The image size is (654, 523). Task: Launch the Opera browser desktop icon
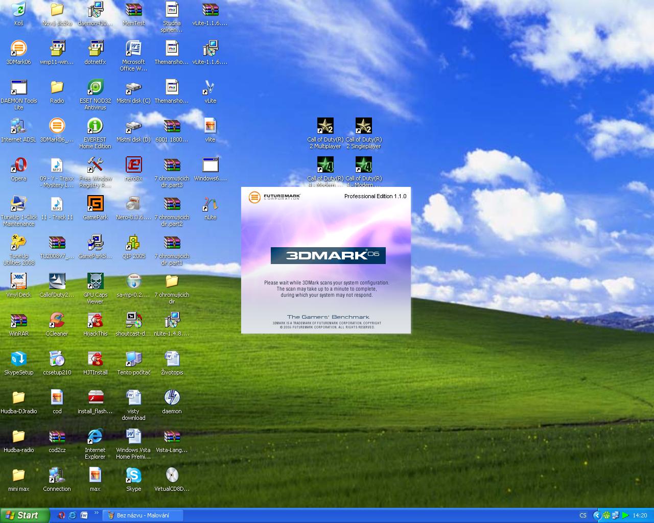[x=19, y=165]
